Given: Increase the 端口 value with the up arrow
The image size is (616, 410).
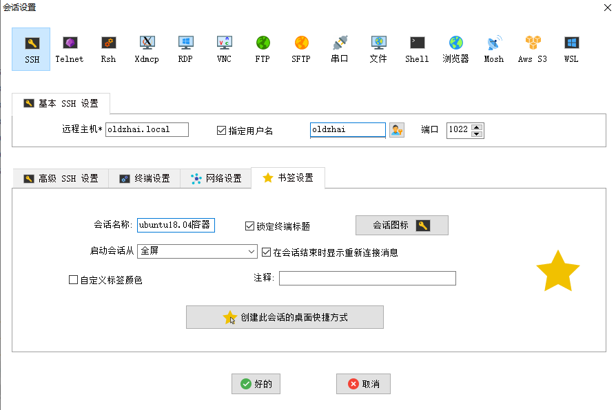Looking at the screenshot, I should 478,126.
